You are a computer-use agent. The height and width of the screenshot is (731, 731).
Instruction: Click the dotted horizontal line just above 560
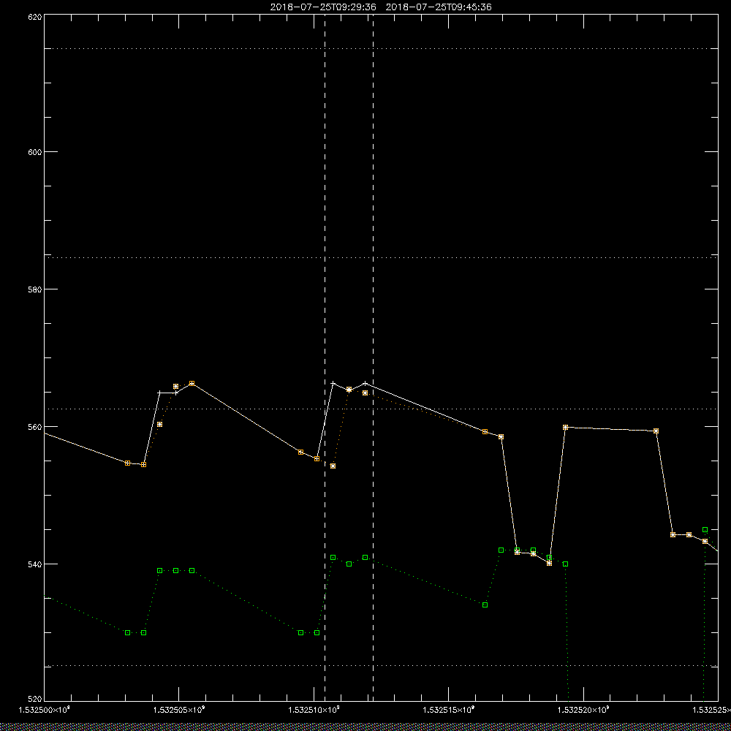pyautogui.click(x=381, y=409)
